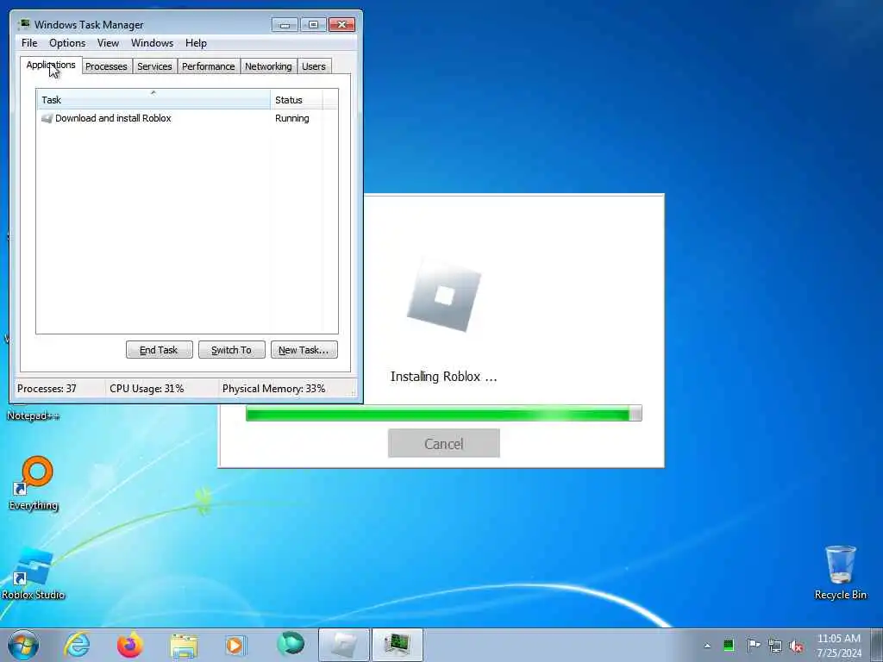
Task: Open the View menu in Task Manager
Action: pos(108,43)
